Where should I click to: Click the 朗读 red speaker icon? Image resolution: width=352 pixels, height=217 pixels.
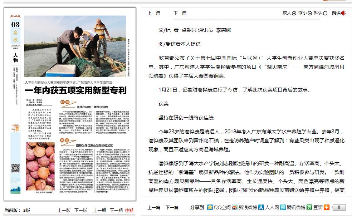coord(343,13)
